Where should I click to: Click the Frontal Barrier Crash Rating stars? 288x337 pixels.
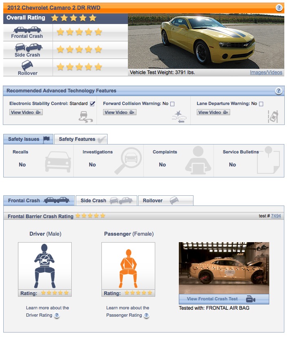[x=90, y=216]
